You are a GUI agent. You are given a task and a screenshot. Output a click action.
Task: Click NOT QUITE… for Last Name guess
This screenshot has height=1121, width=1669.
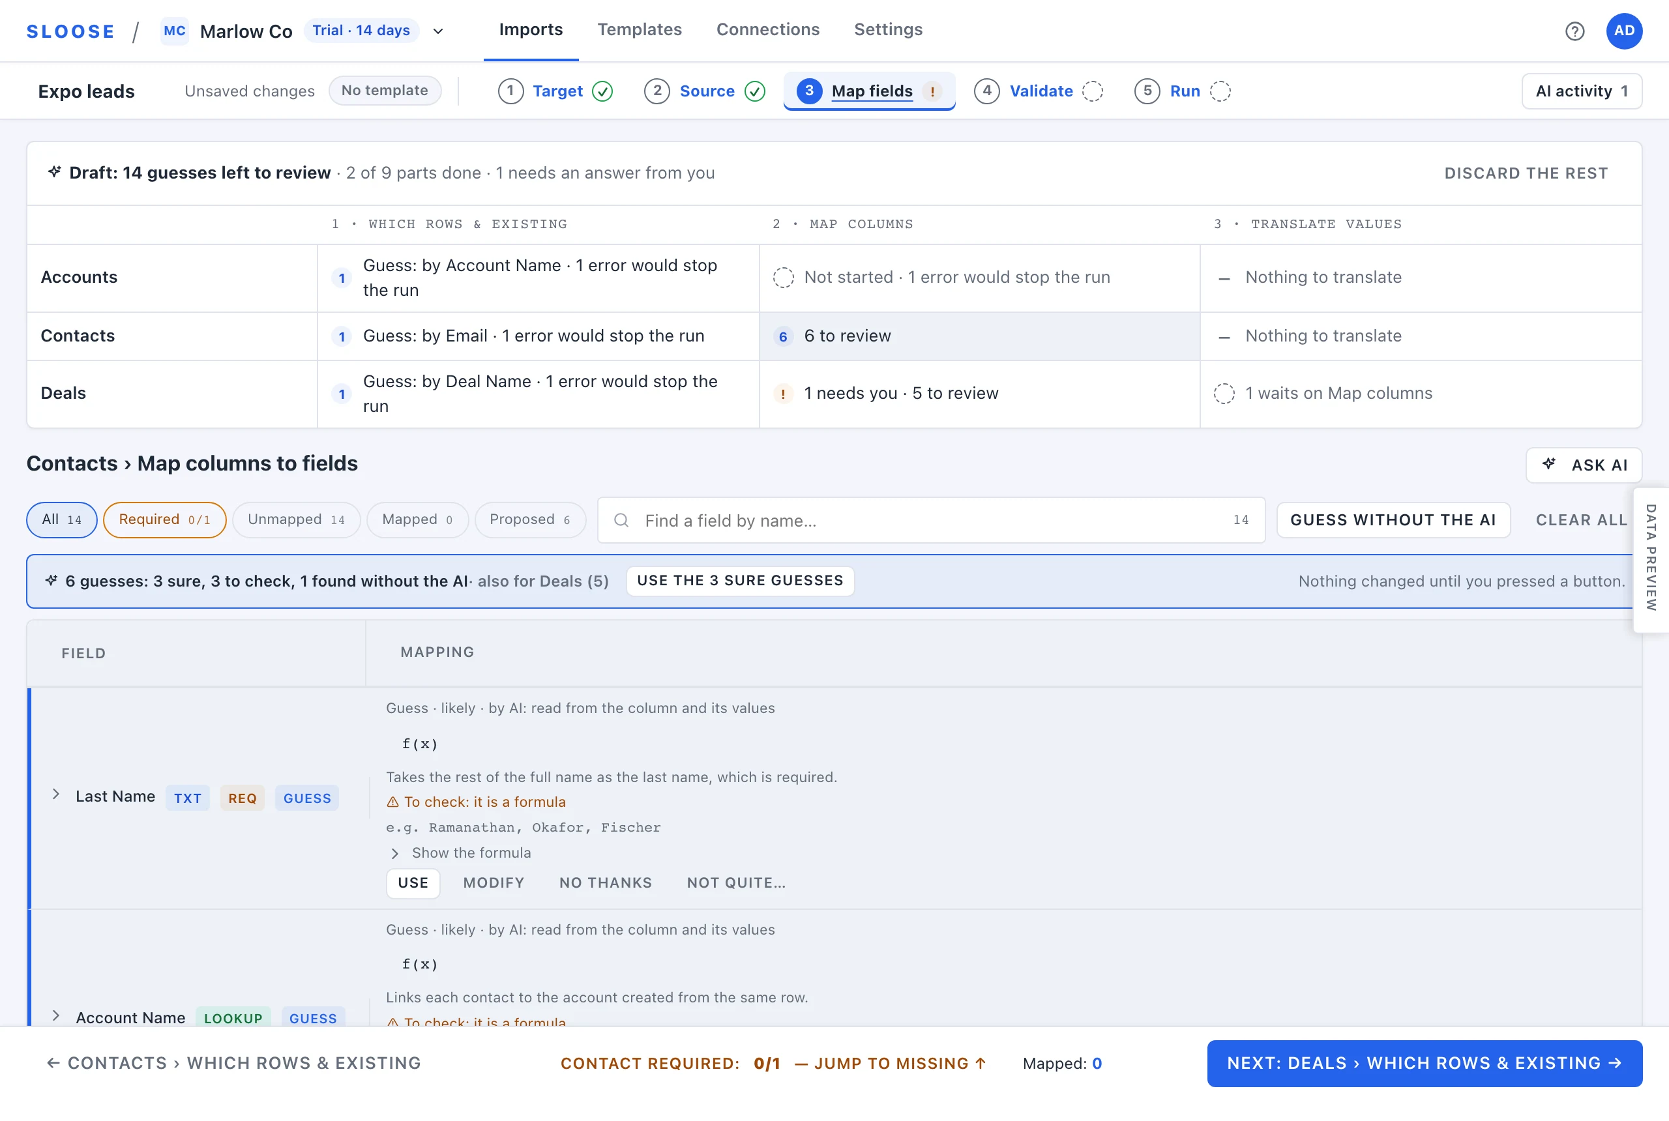pyautogui.click(x=737, y=883)
